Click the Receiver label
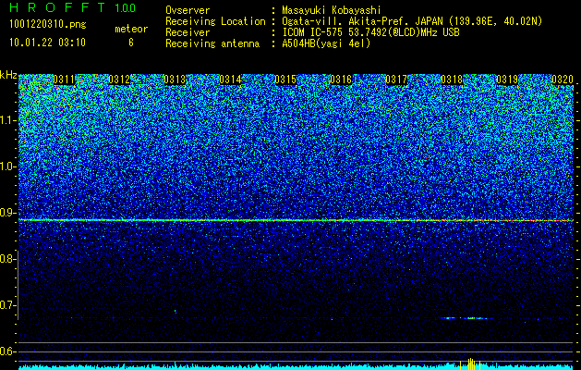 point(188,32)
